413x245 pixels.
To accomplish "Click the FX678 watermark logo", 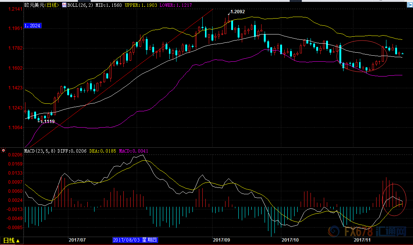I will (364, 232).
